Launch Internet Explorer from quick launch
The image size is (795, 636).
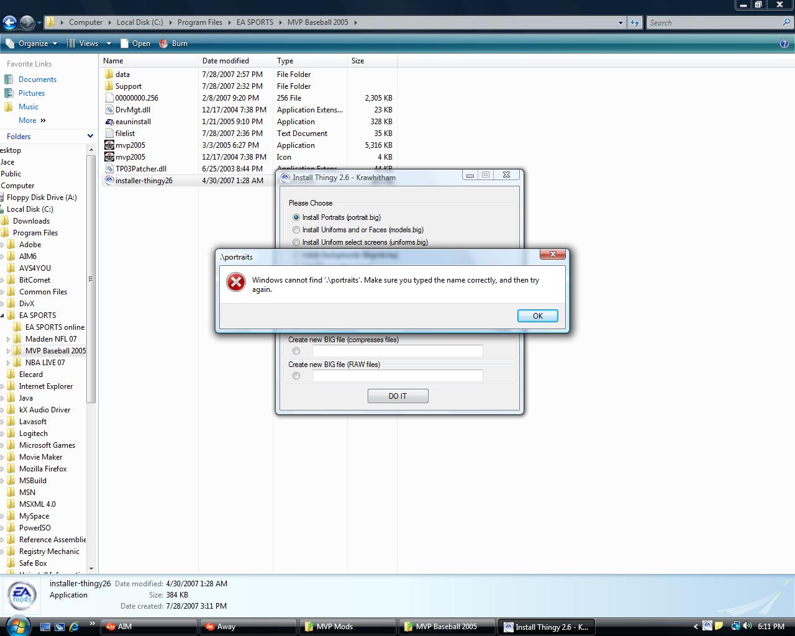pyautogui.click(x=74, y=627)
